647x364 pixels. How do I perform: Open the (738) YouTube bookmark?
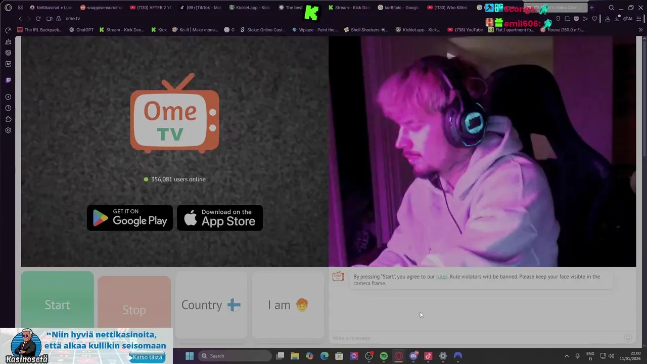(465, 30)
